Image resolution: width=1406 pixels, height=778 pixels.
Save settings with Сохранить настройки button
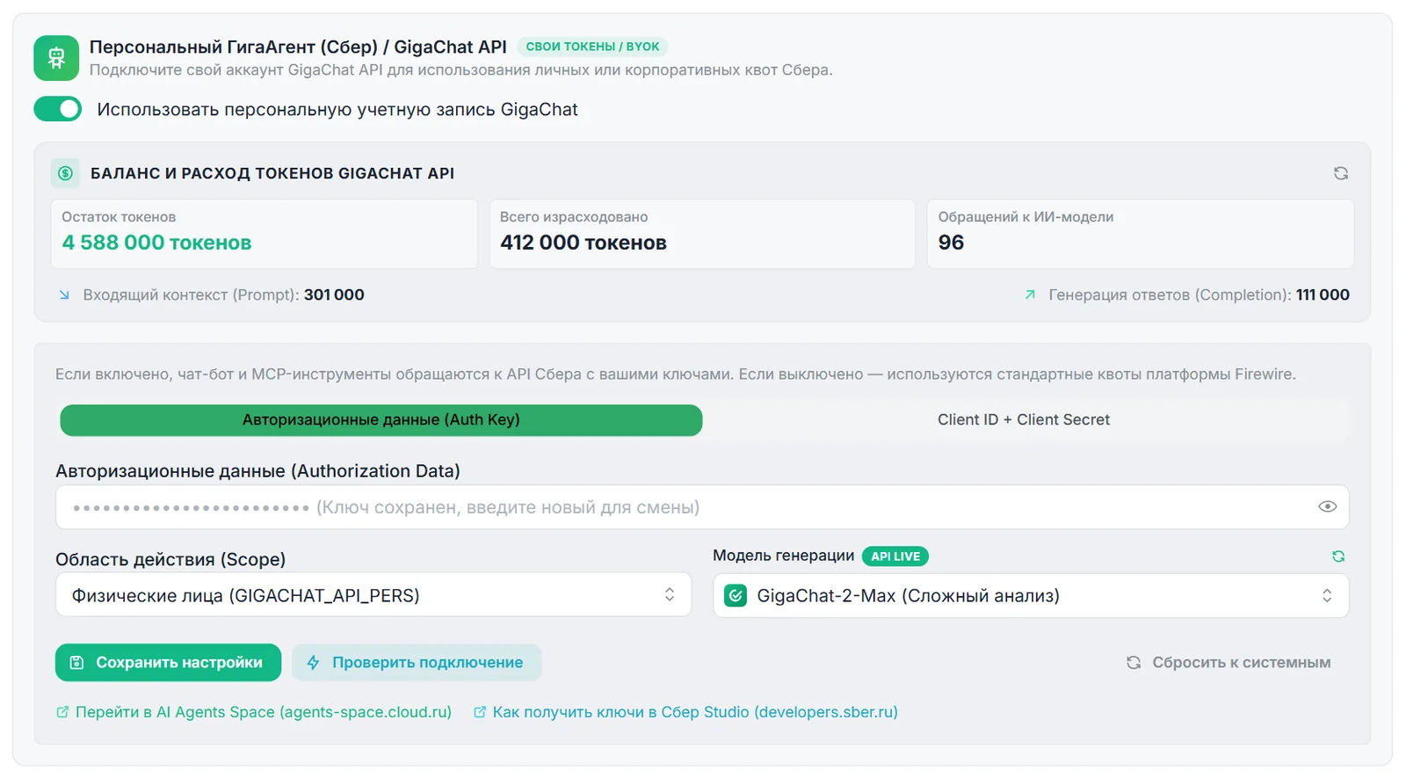pos(168,662)
